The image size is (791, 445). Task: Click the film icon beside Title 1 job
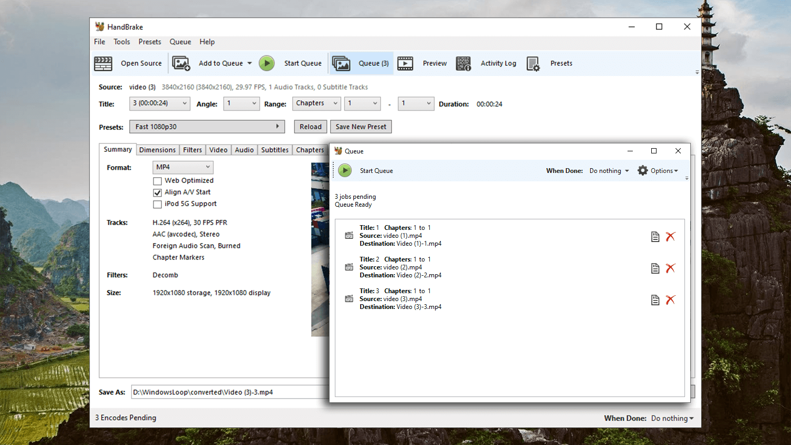(349, 236)
